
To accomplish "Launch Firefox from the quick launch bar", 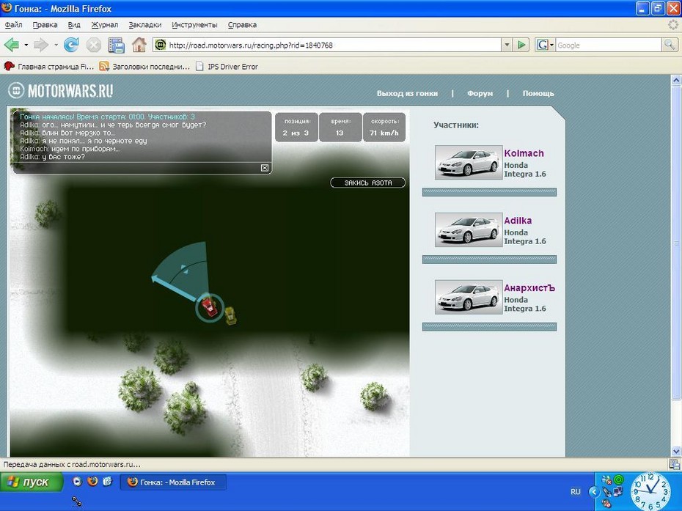I will tap(92, 482).
